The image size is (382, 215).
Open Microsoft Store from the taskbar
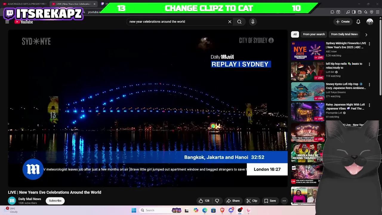[x=213, y=210]
